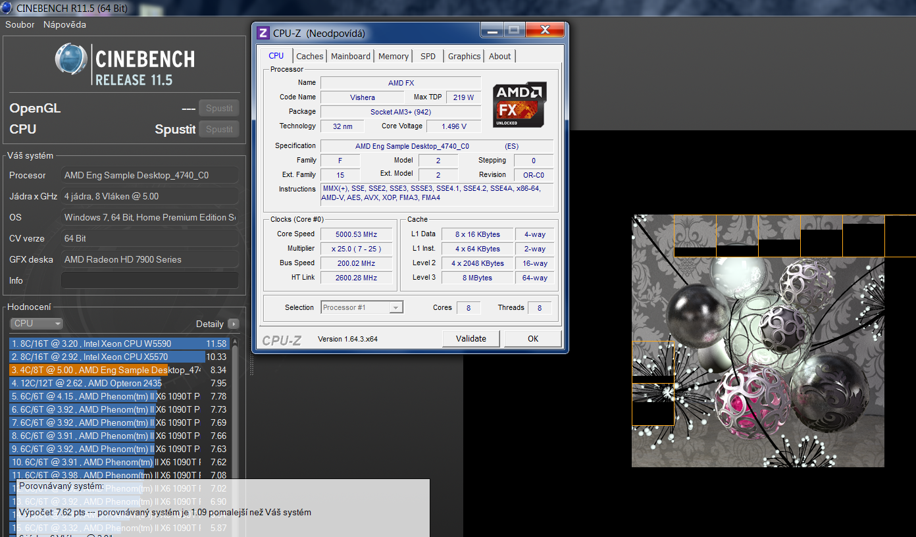The width and height of the screenshot is (916, 537).
Task: Click the Code Name Vishera value
Action: tap(363, 97)
